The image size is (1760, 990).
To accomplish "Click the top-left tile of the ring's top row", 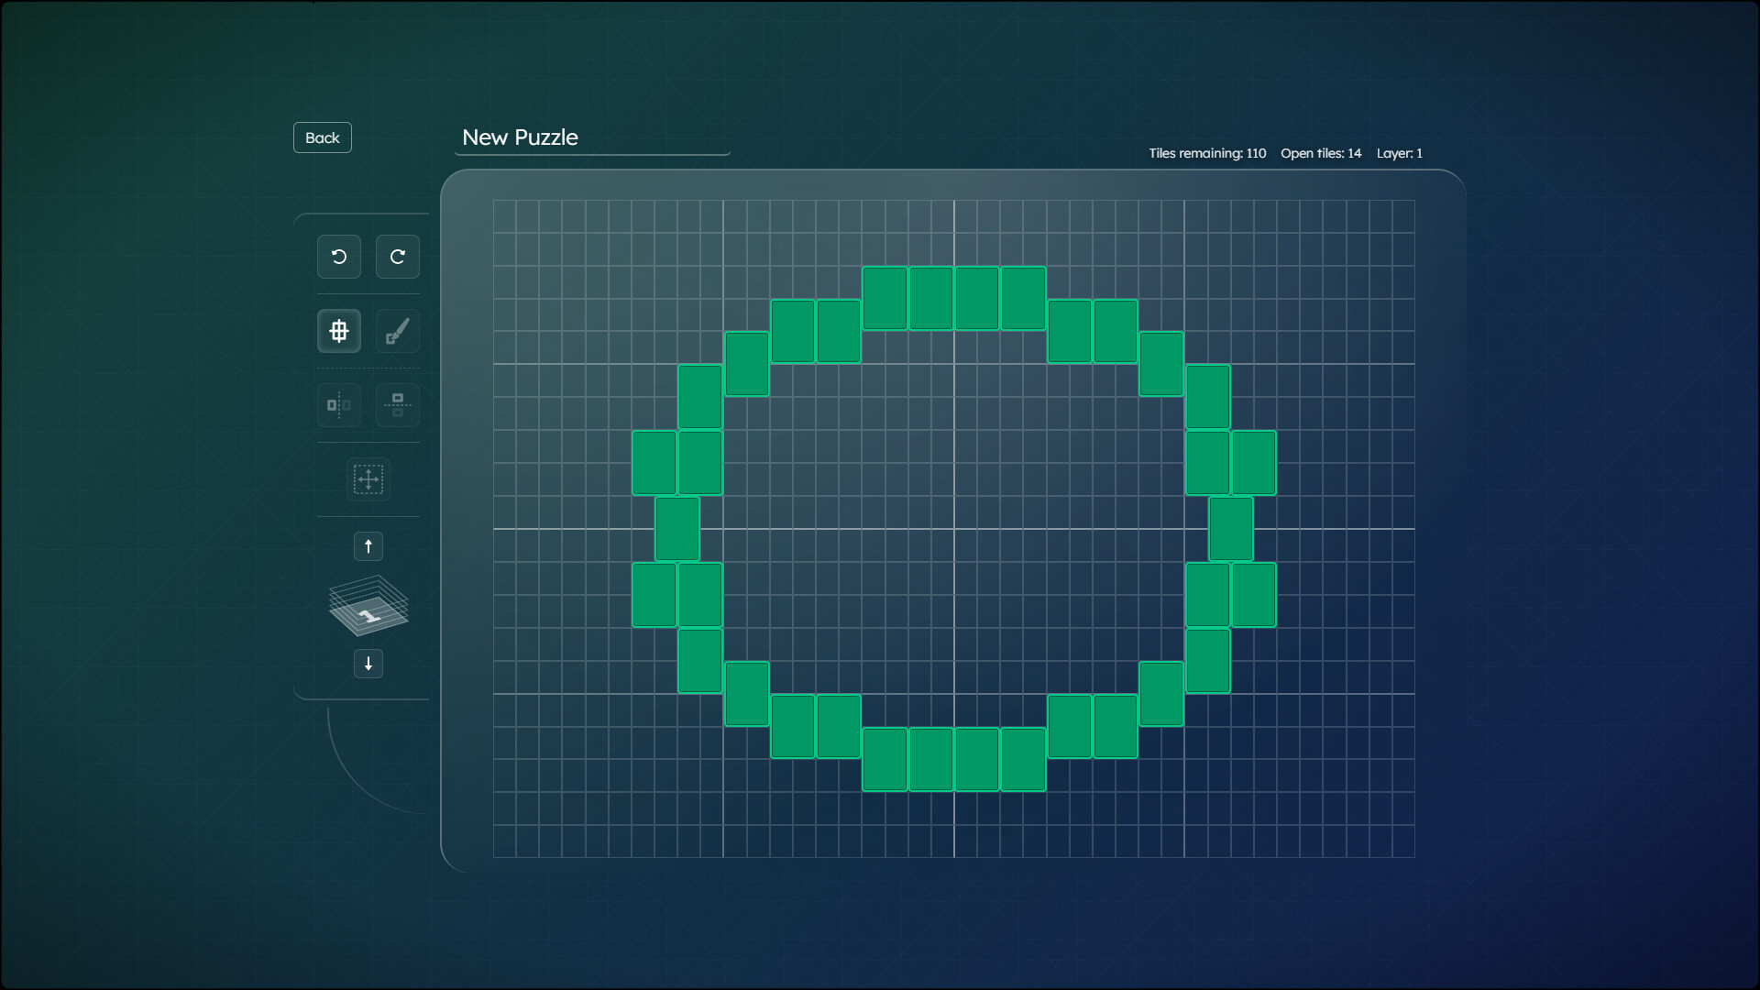I will [x=885, y=298].
